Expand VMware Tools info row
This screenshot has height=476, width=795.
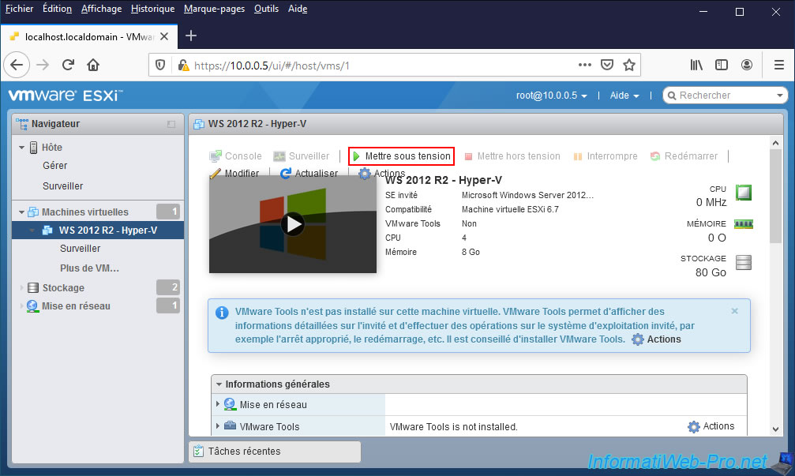[x=218, y=425]
